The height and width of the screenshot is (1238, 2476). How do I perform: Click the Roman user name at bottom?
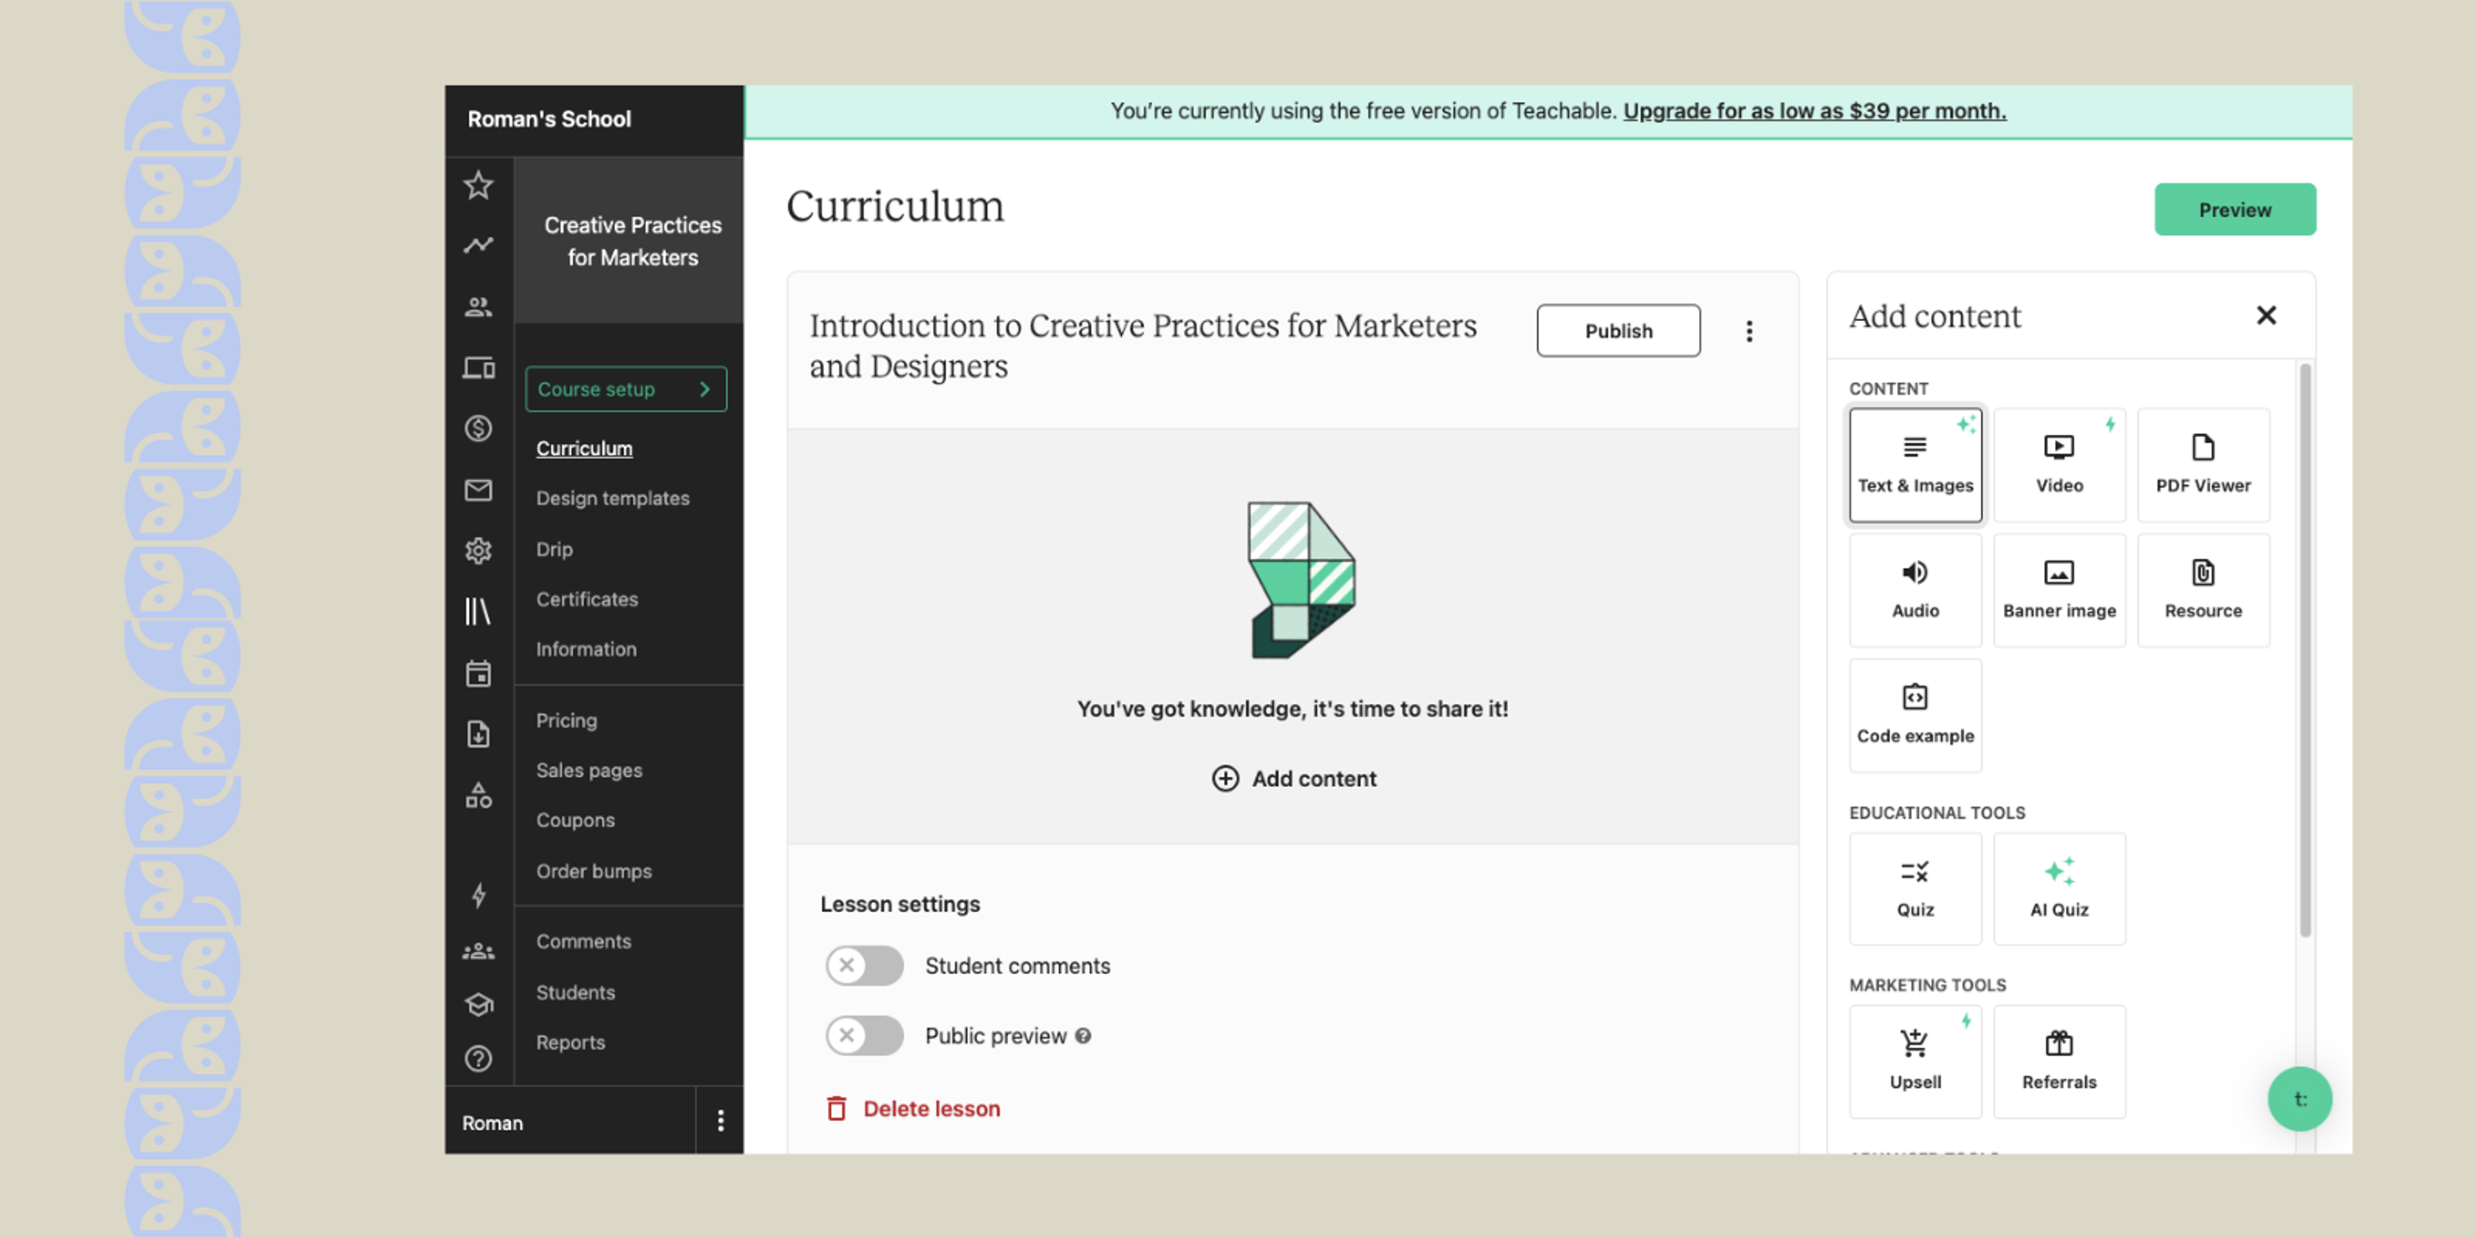(x=492, y=1123)
